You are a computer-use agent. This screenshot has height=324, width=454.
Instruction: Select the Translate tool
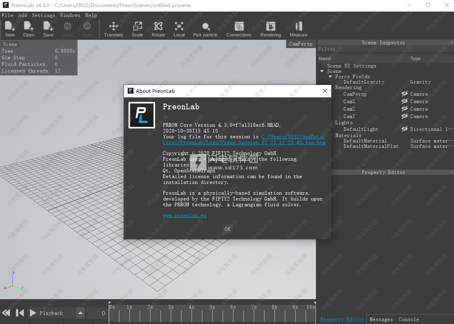pos(114,29)
